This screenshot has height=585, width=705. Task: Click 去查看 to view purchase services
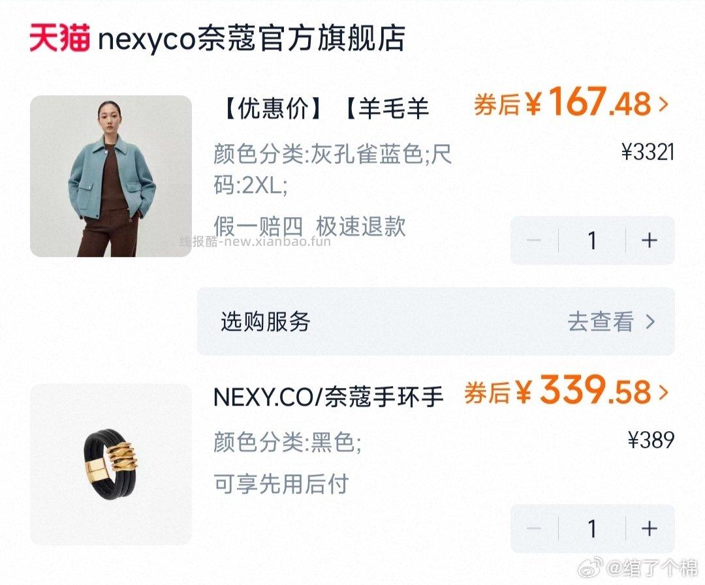601,321
